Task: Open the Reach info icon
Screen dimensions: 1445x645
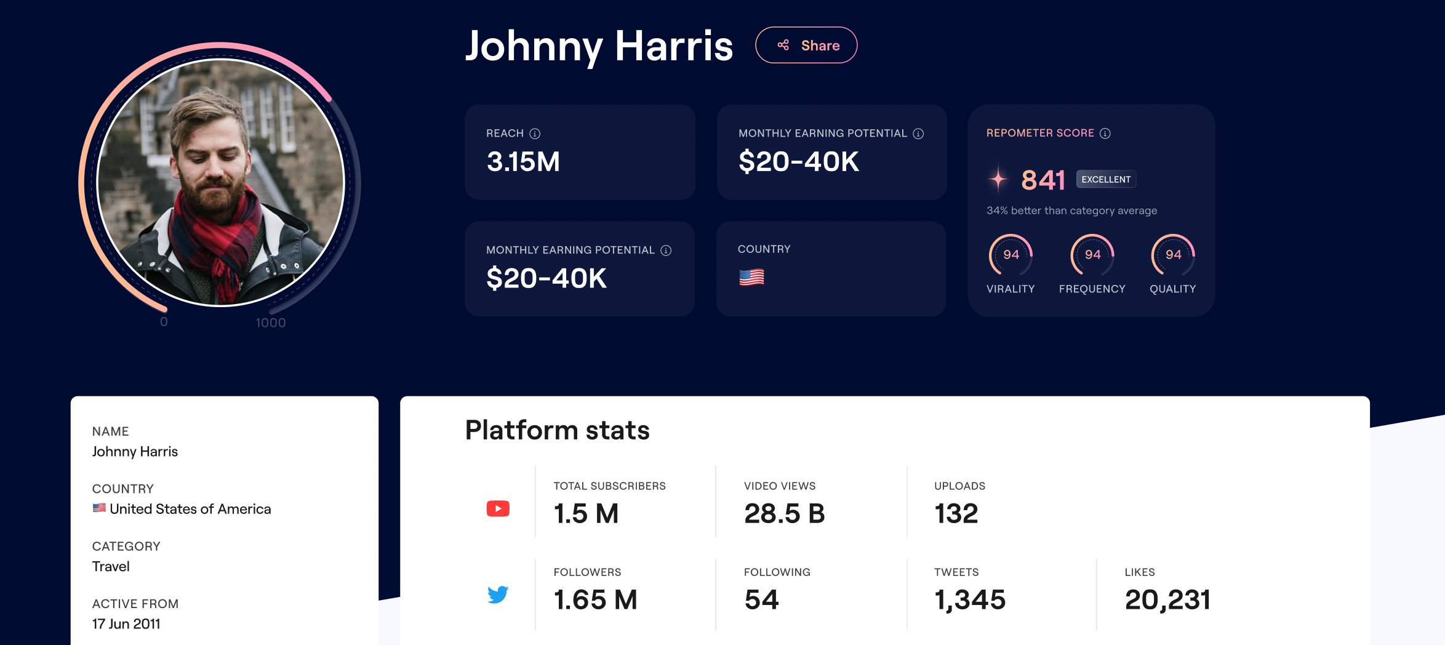Action: (x=535, y=134)
